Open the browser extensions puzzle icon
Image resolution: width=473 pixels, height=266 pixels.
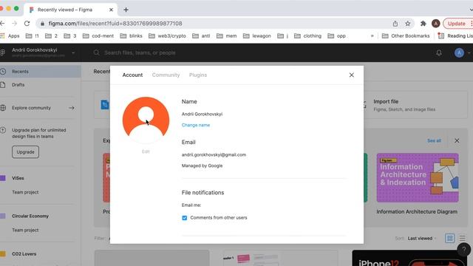pos(423,24)
